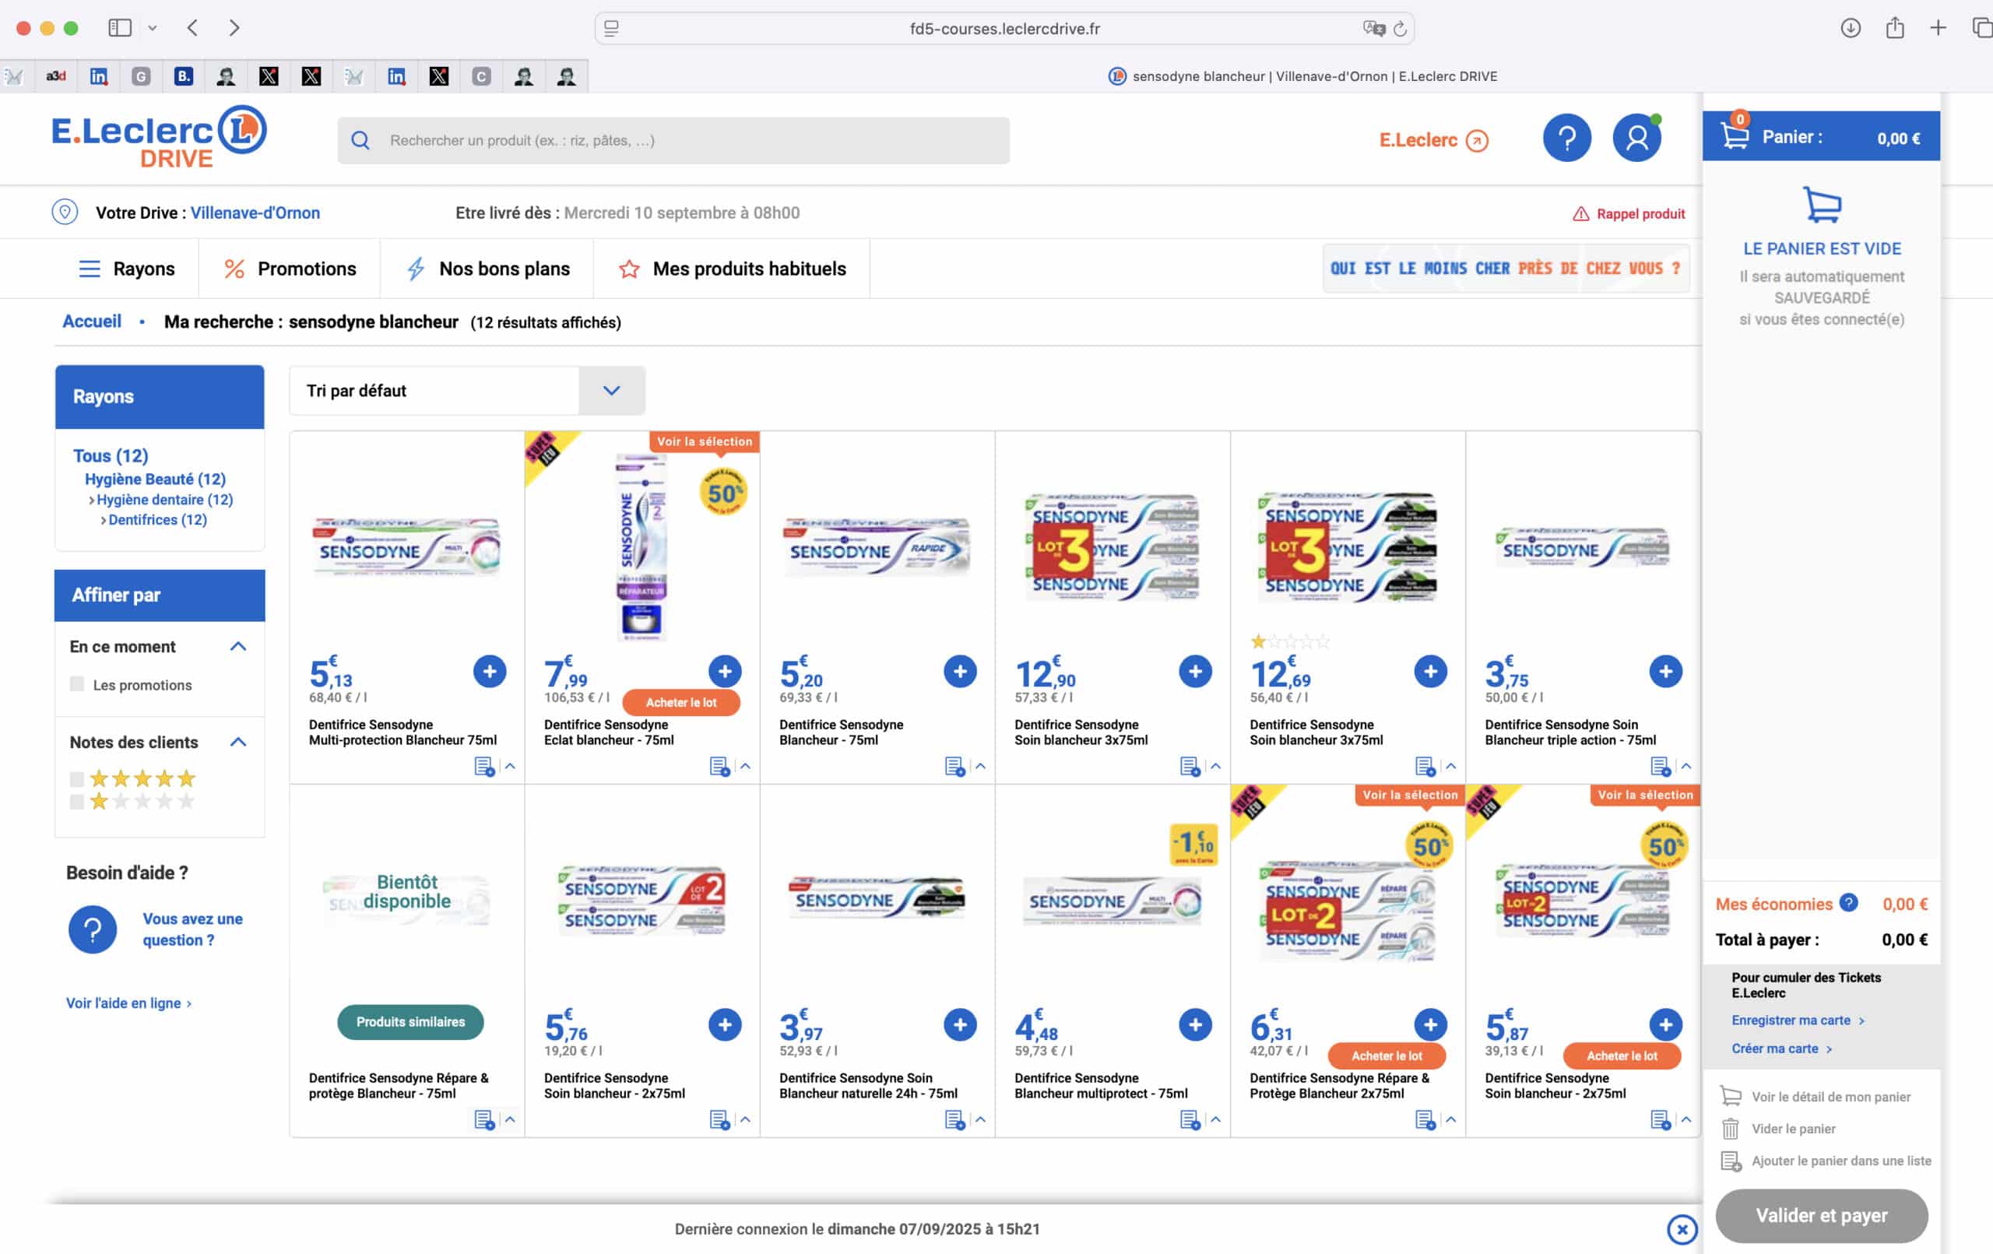1993x1254 pixels.
Task: Filter by Tous (12) category
Action: point(110,456)
